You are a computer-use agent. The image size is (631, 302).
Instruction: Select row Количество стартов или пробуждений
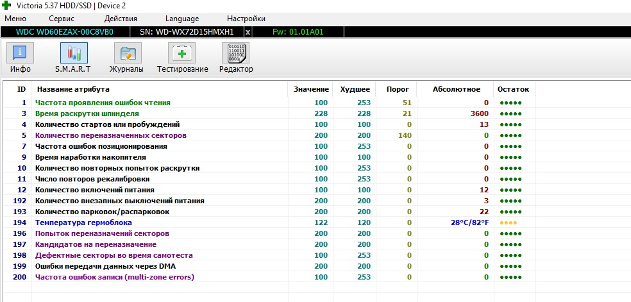tap(269, 124)
